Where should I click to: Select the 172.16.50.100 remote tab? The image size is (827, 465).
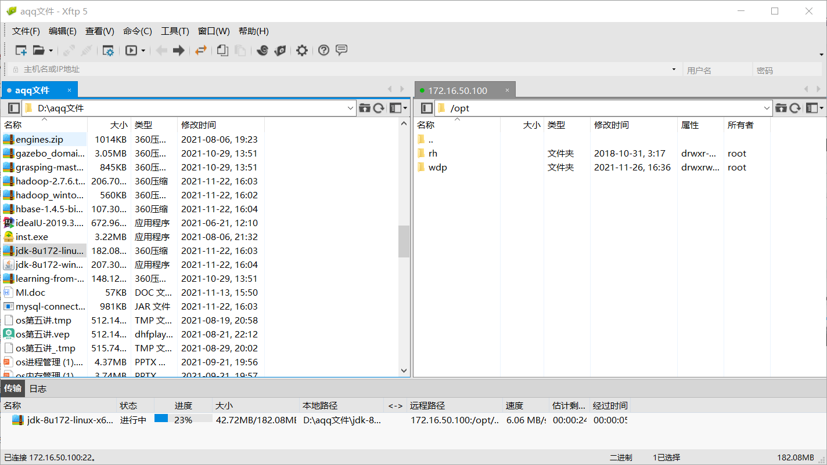pos(458,91)
